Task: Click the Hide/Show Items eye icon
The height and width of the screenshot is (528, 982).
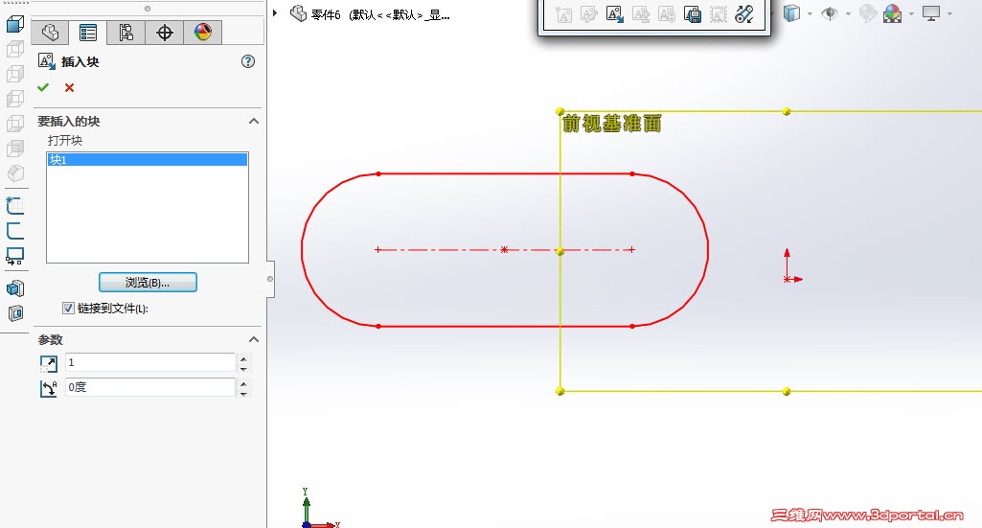Action: coord(829,13)
